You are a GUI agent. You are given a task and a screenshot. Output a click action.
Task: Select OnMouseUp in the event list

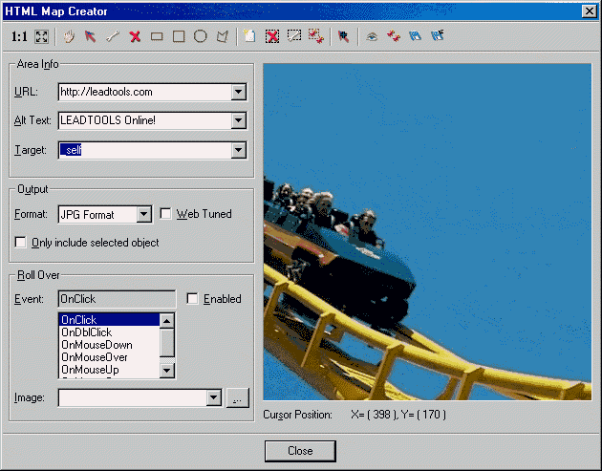coord(110,370)
